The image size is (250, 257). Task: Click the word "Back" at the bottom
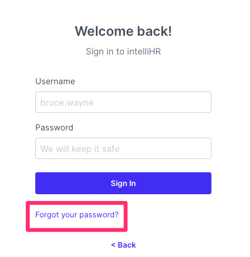[127, 245]
